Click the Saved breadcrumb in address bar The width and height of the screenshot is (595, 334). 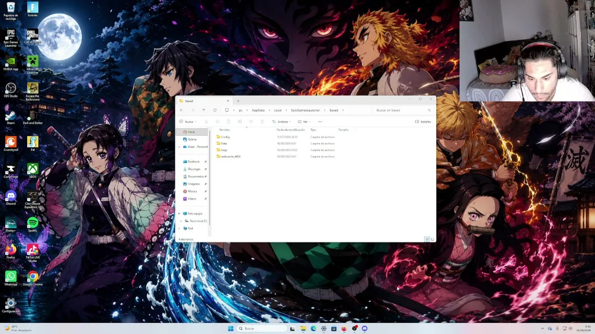pyautogui.click(x=333, y=110)
